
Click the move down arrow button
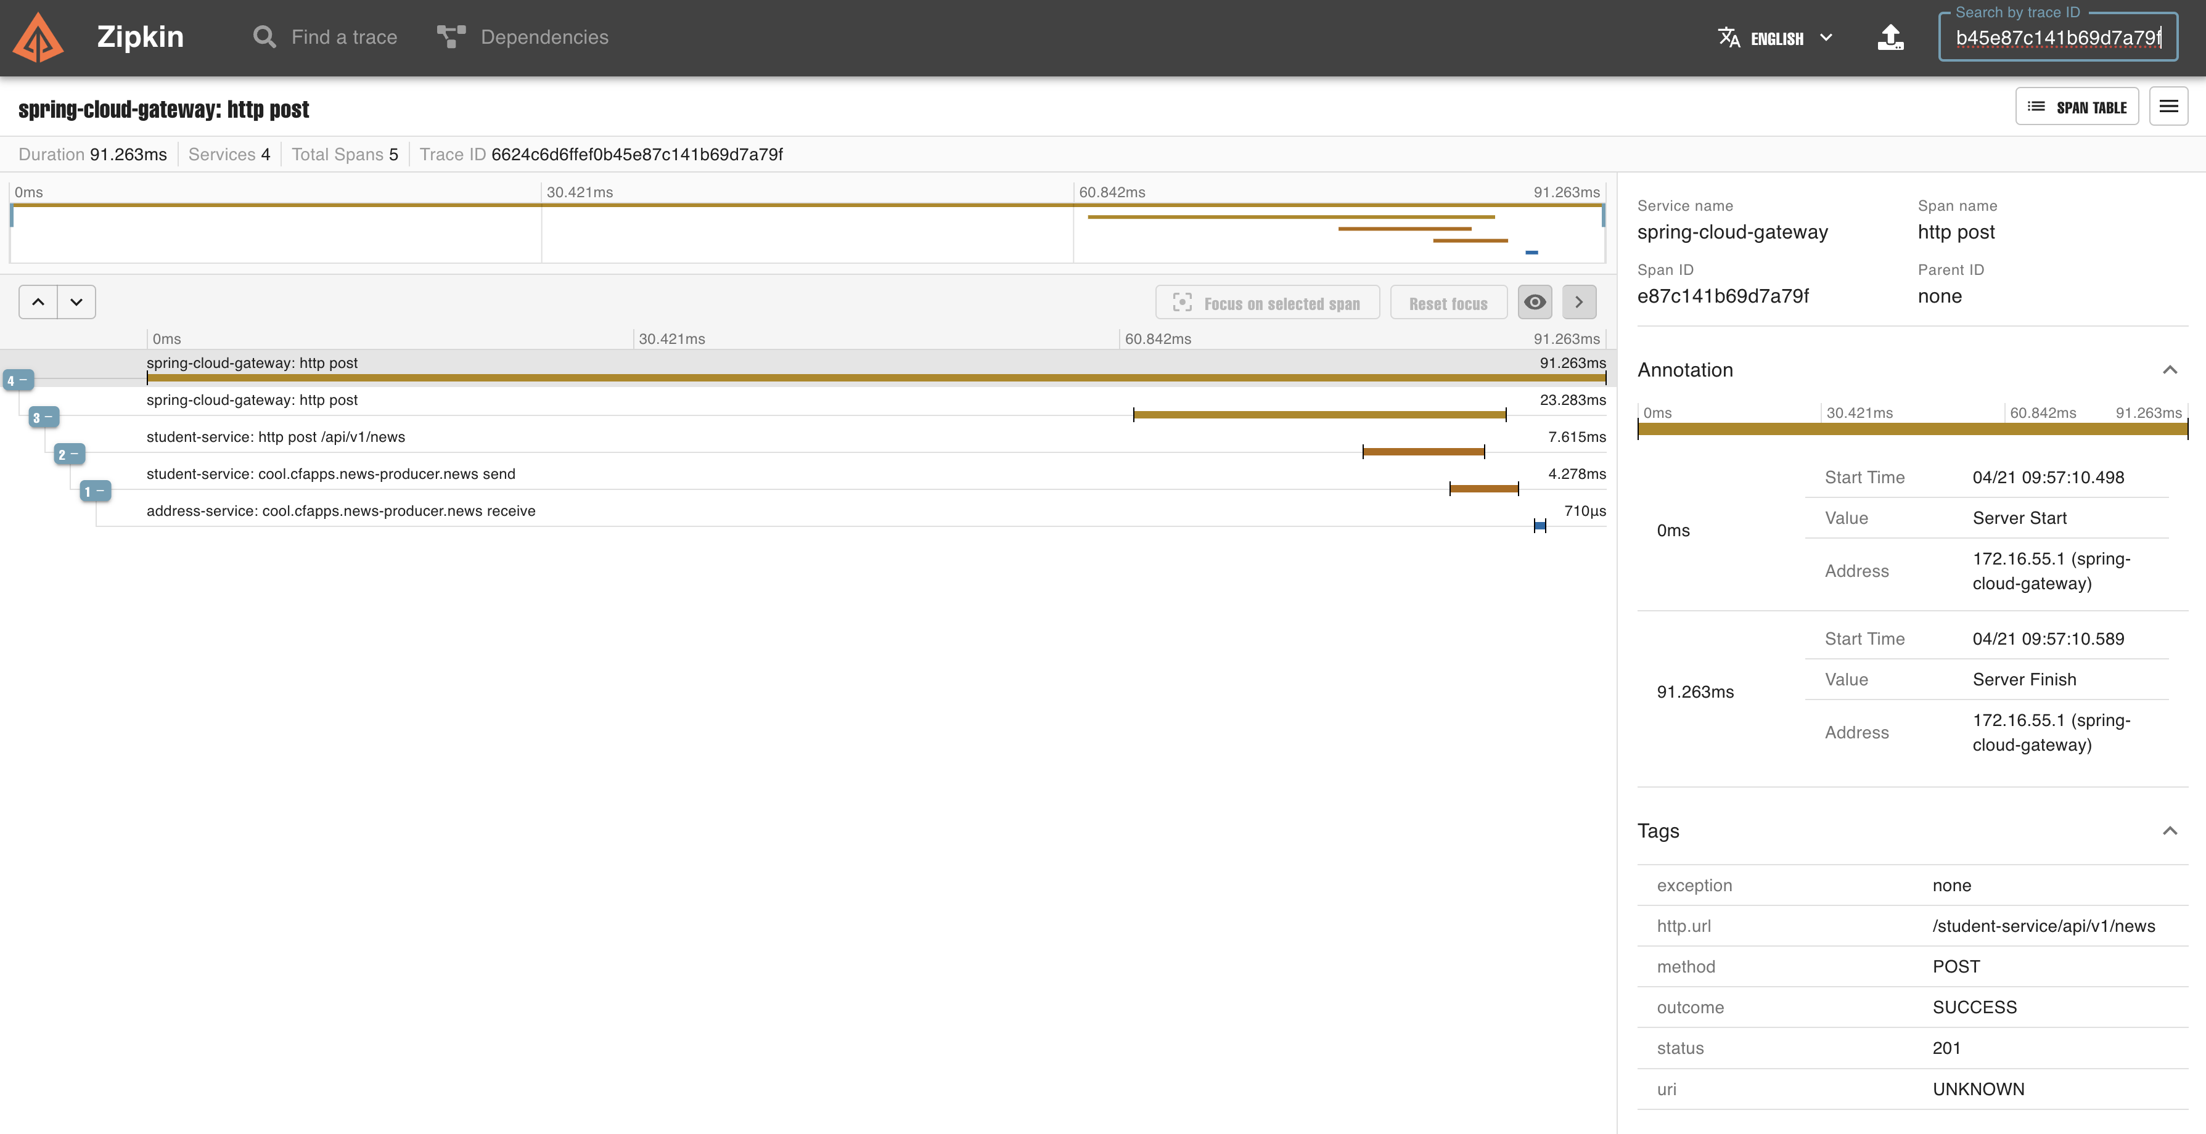coord(76,302)
